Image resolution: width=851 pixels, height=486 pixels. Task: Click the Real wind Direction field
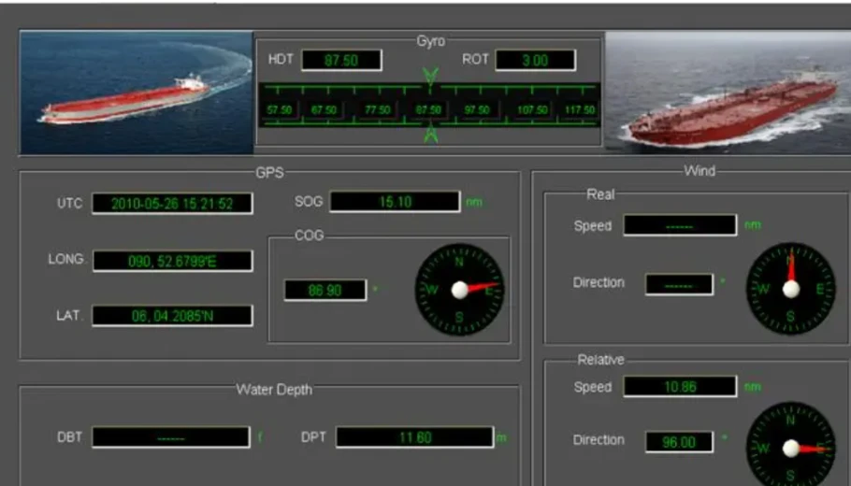(679, 283)
